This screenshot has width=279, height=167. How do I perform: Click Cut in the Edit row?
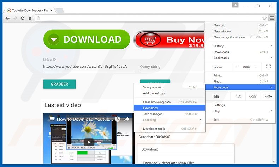click(238, 96)
